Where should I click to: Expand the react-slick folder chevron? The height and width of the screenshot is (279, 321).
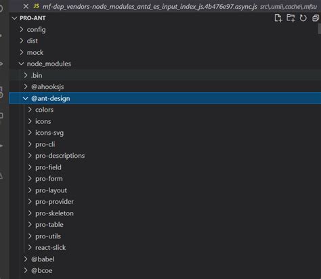coord(30,248)
